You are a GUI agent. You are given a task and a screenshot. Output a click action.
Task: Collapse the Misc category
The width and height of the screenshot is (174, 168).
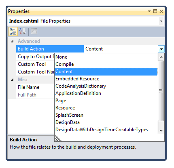12,80
